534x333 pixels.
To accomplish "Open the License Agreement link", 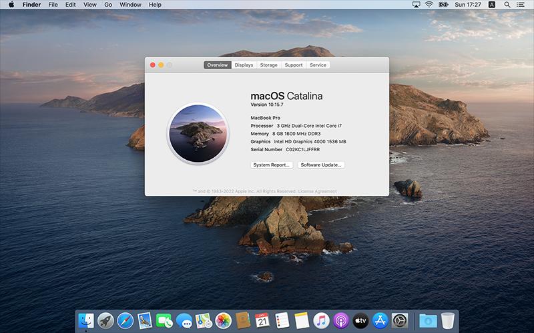I will coord(318,191).
